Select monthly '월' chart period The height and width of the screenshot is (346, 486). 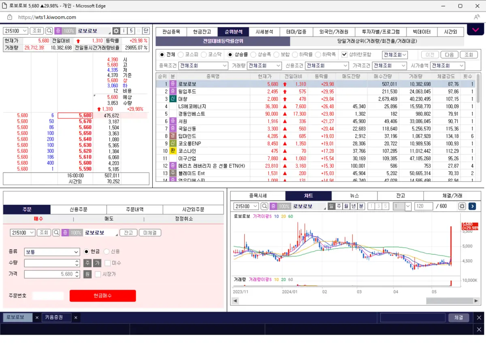(346, 206)
